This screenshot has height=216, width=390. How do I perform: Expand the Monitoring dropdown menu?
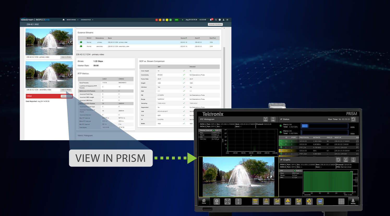click(72, 20)
